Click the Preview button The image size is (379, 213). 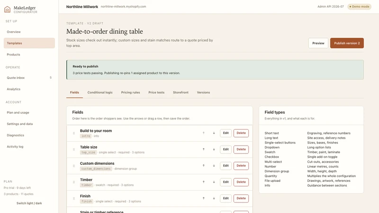point(318,43)
